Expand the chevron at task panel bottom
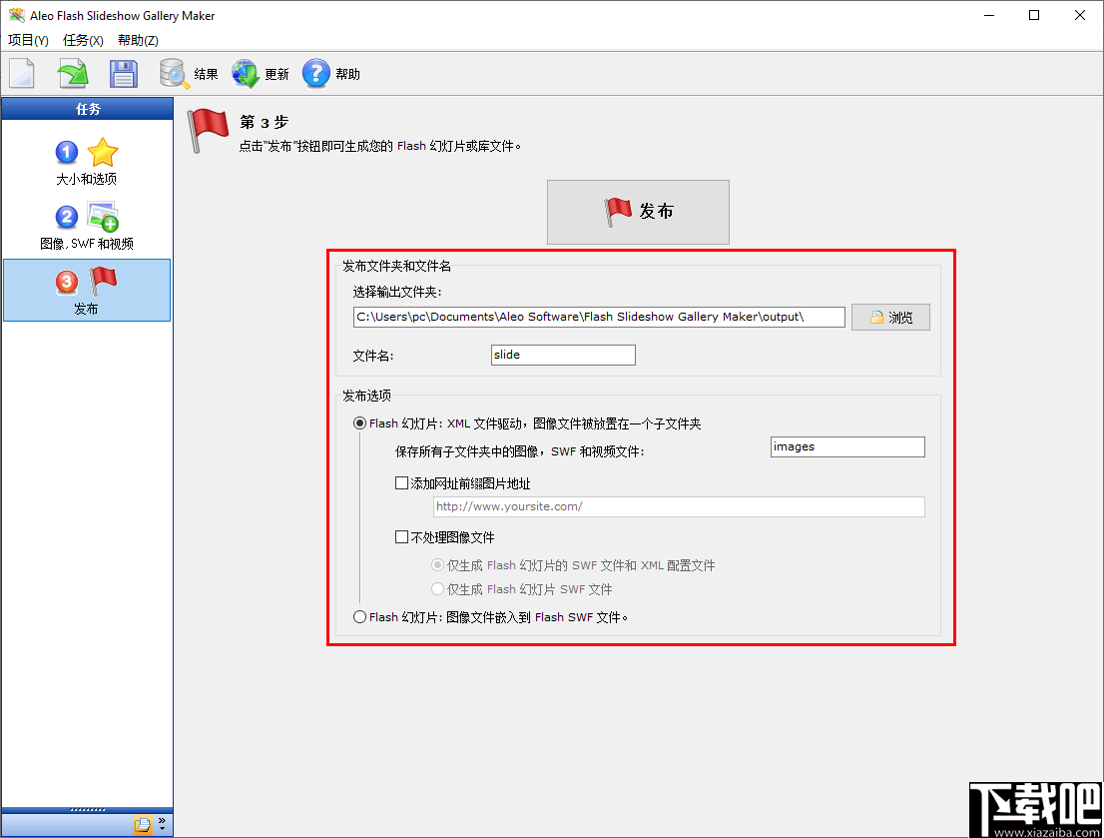This screenshot has height=838, width=1104. click(163, 824)
